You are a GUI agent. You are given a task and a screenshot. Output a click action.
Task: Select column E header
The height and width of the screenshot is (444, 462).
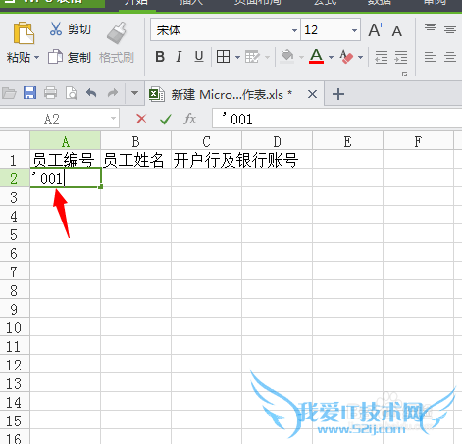tap(347, 141)
